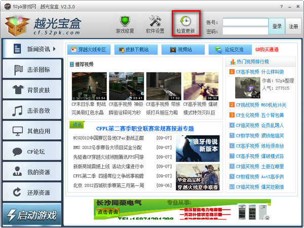The height and width of the screenshot is (228, 304).
Task: Open CF论坛 sidebar tab
Action: [32, 151]
